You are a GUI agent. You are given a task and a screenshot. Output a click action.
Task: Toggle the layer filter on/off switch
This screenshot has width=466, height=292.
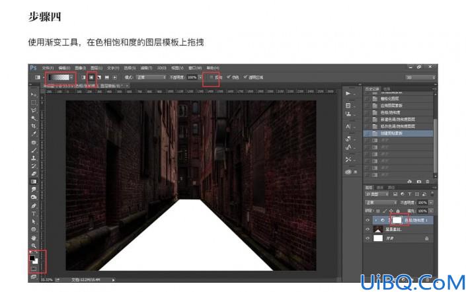click(432, 194)
